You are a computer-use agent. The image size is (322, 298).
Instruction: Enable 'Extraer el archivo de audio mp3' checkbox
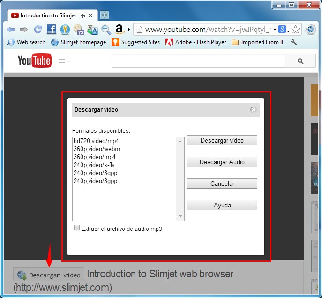(77, 228)
